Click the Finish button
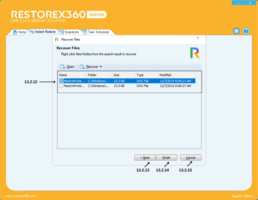 (167, 158)
